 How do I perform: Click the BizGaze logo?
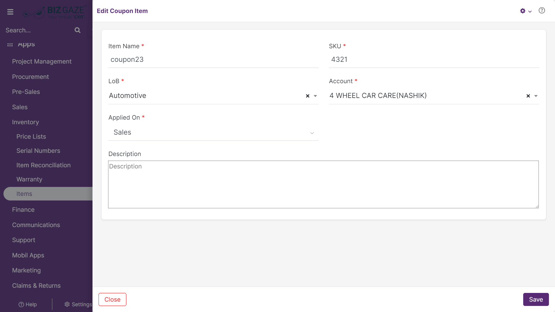(x=53, y=12)
